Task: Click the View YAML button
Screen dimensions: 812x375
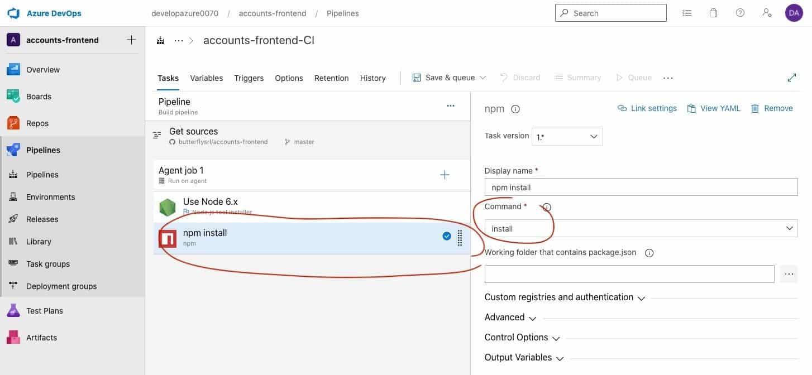Action: (713, 108)
